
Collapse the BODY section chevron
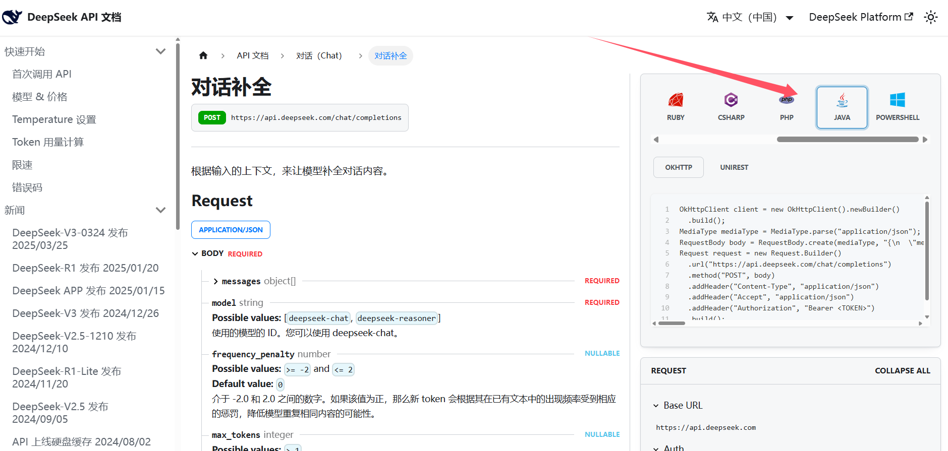pos(195,253)
